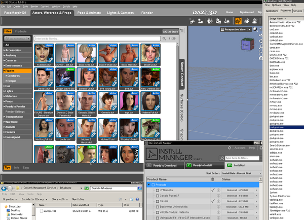The width and height of the screenshot is (304, 220).
Task: Click Explorer search button icon
Action: 139,188
